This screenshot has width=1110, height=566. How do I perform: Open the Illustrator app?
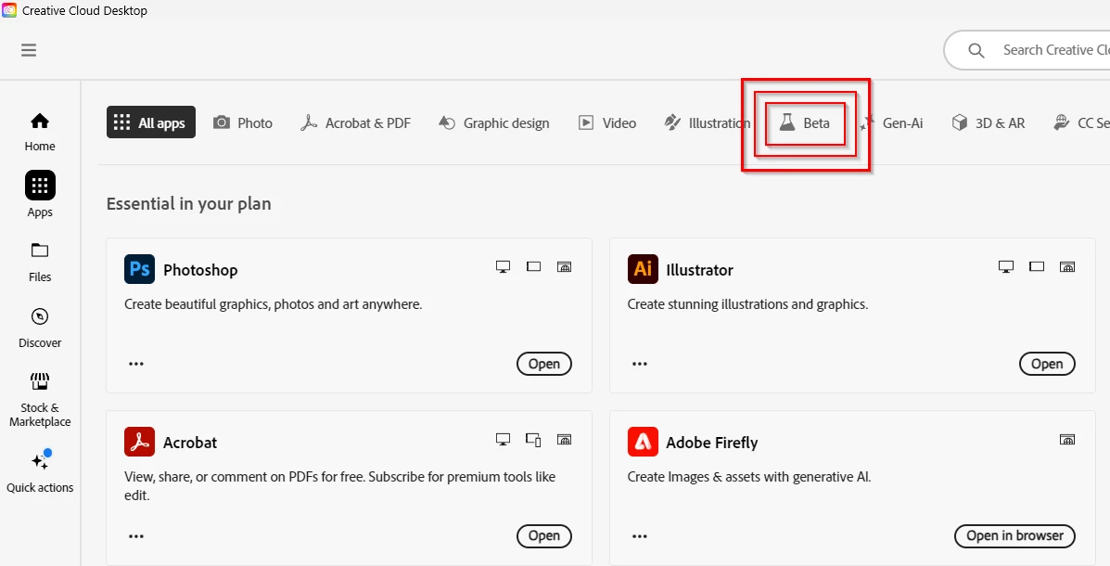click(1047, 364)
